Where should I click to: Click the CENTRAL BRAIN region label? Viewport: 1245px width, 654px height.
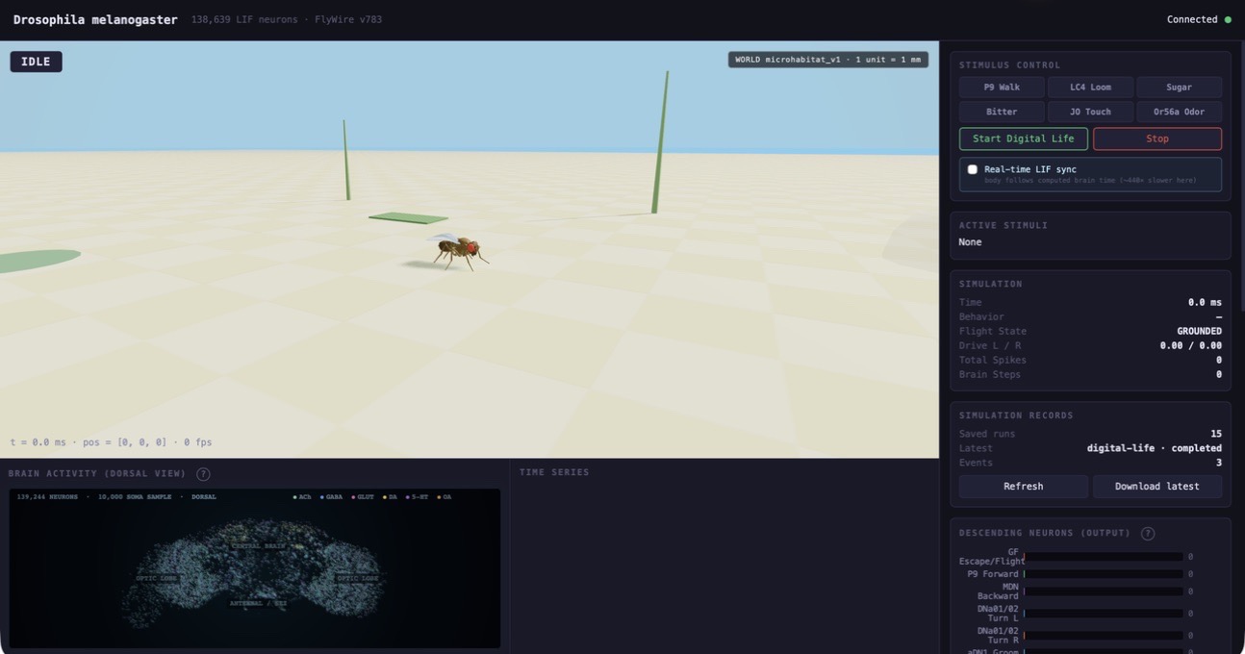tap(259, 545)
